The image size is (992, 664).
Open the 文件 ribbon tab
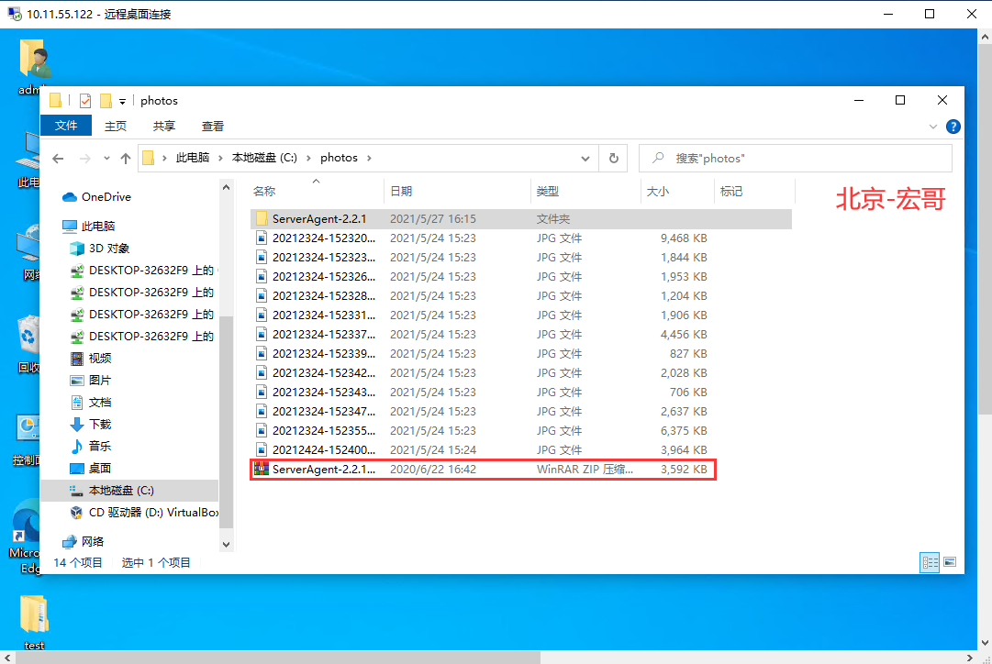(x=66, y=126)
